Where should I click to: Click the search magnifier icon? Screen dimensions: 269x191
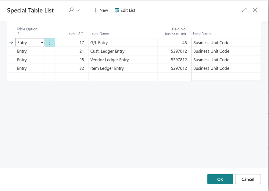tap(71, 10)
